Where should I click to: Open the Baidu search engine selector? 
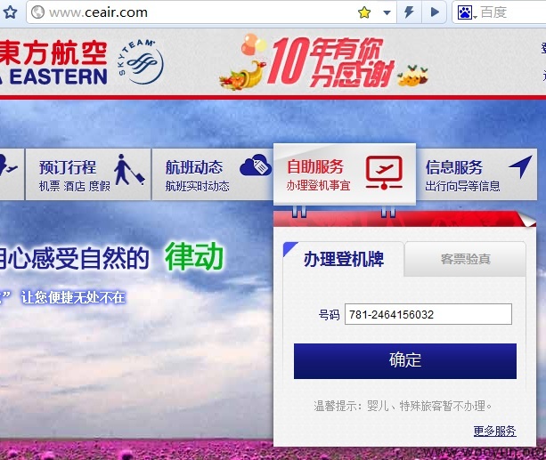pos(467,12)
